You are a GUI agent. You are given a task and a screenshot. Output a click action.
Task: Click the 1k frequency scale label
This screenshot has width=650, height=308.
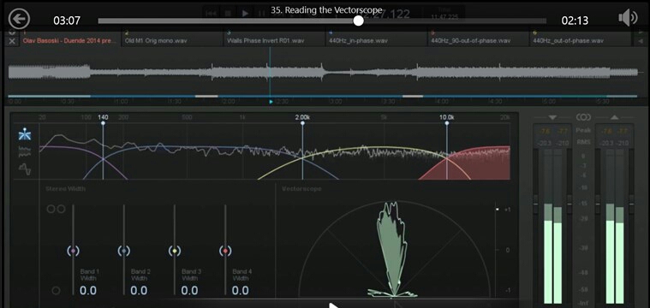pyautogui.click(x=243, y=117)
